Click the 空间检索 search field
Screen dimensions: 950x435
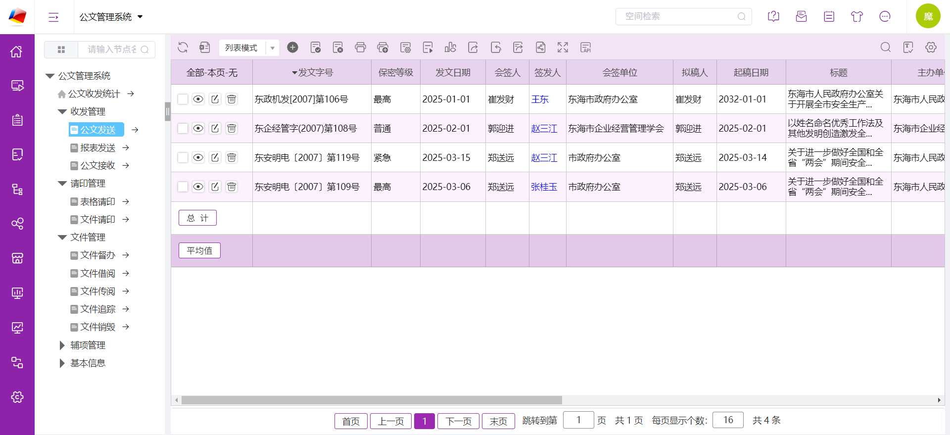tap(683, 16)
